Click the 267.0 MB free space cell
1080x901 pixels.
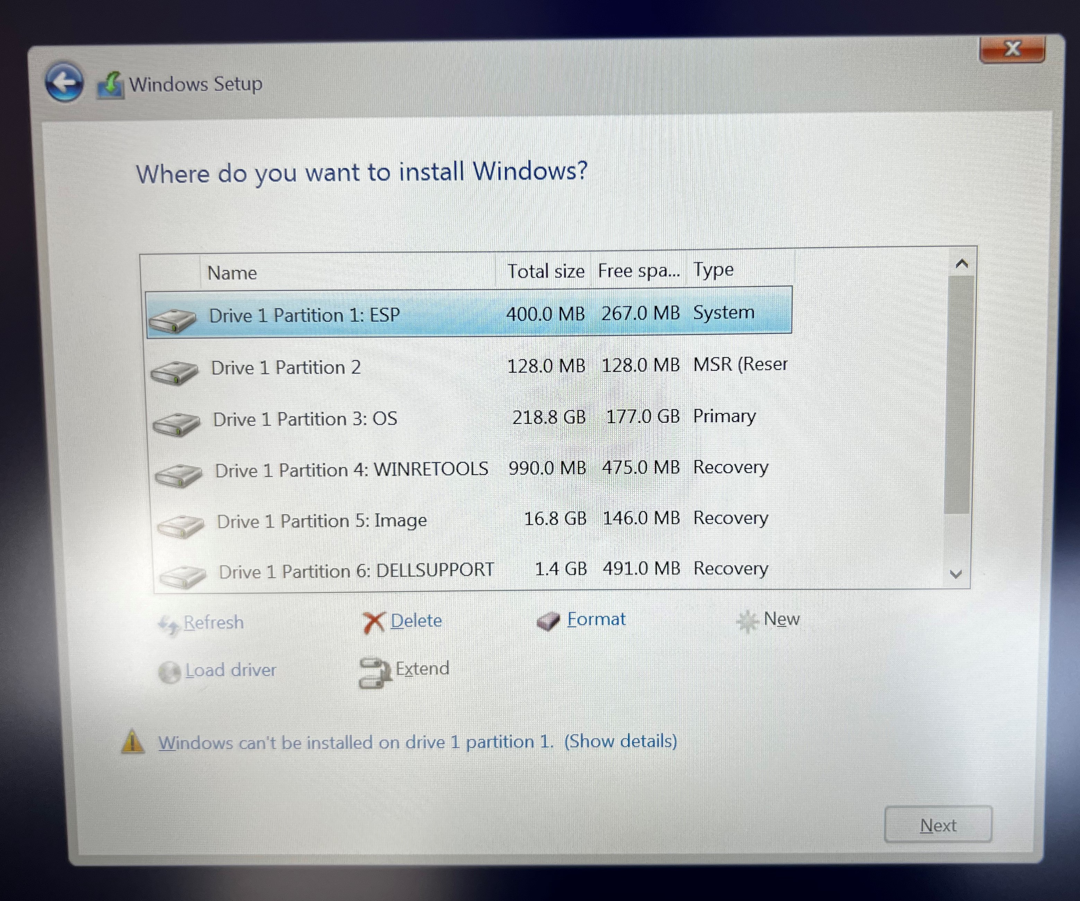point(640,313)
